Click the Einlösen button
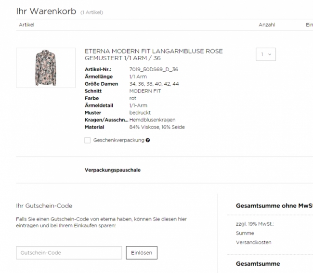 point(142,253)
